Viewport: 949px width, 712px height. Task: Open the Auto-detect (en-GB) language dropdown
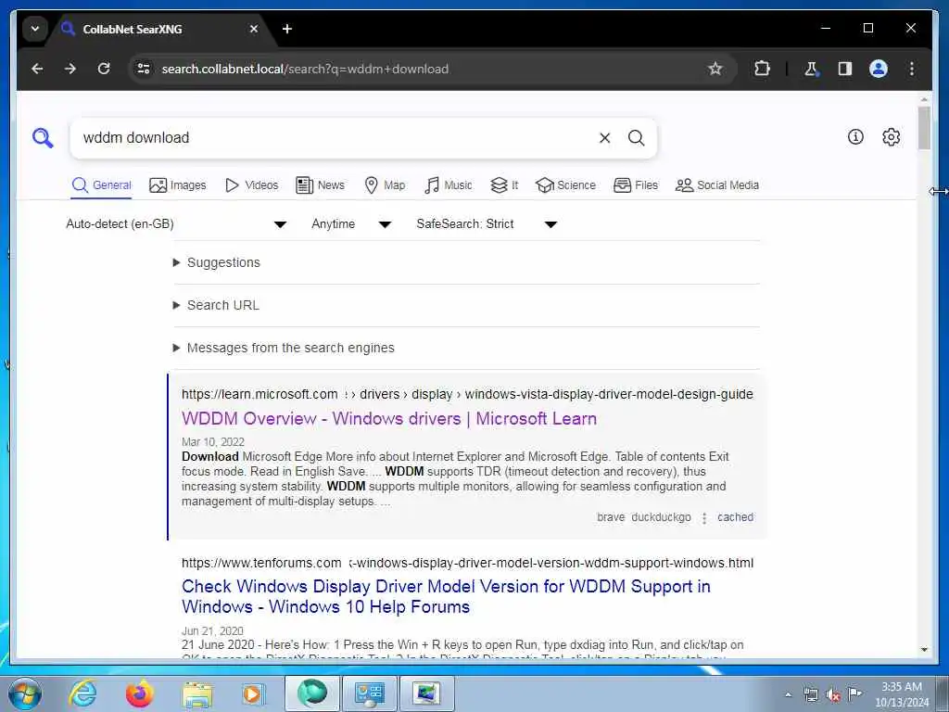click(x=175, y=224)
